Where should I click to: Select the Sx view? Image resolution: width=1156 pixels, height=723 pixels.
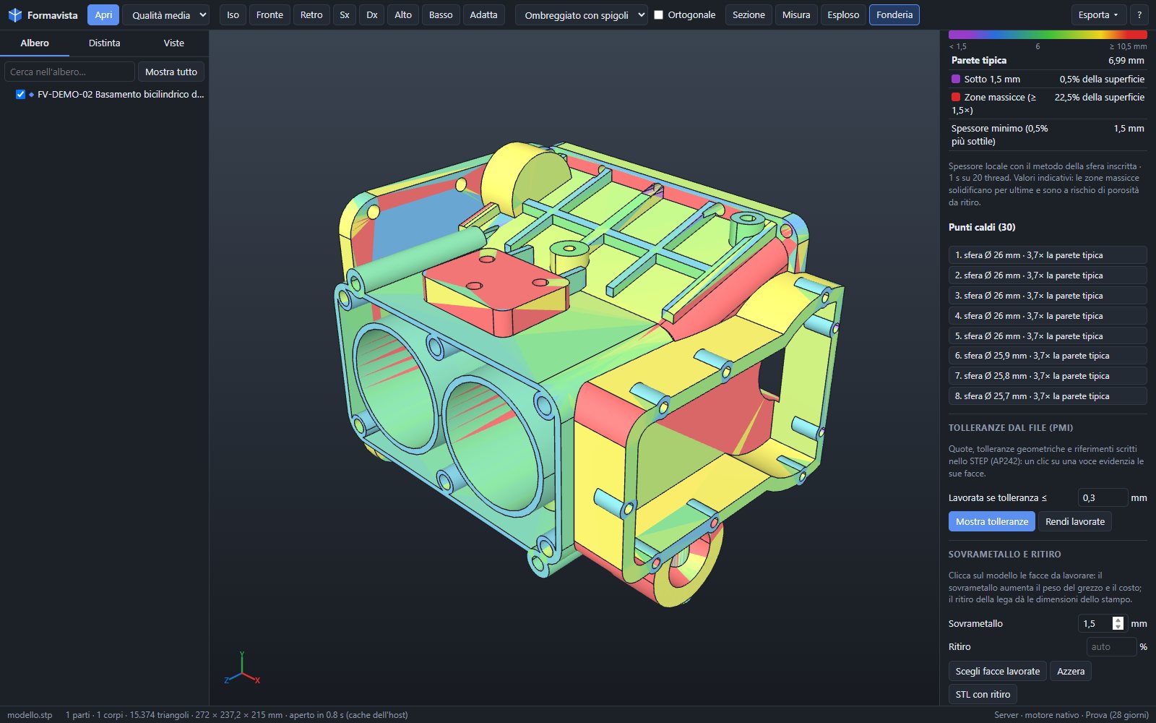(x=345, y=15)
